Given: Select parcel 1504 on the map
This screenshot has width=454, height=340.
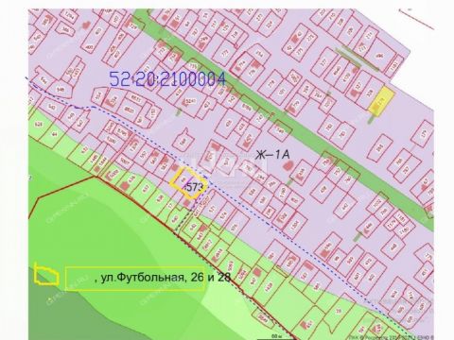Looking at the screenshot, I should [x=294, y=225].
